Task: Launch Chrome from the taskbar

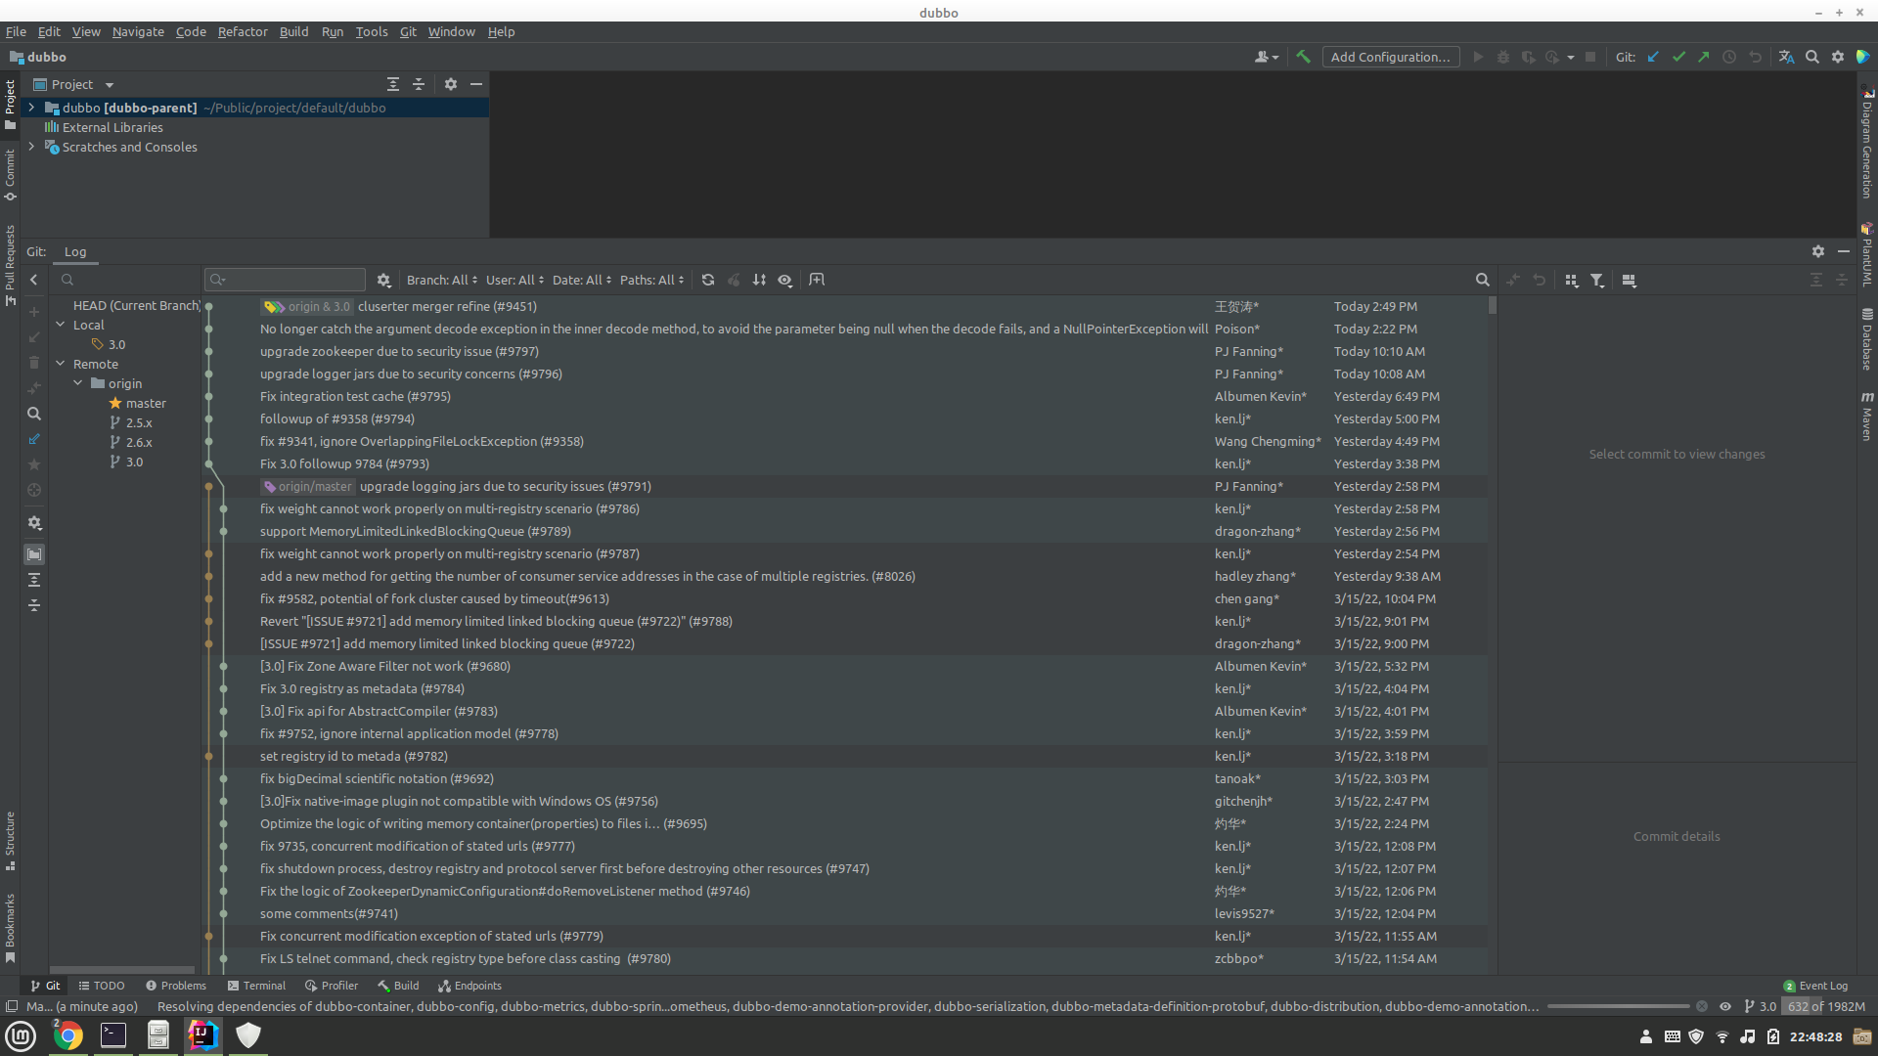Action: click(x=67, y=1035)
